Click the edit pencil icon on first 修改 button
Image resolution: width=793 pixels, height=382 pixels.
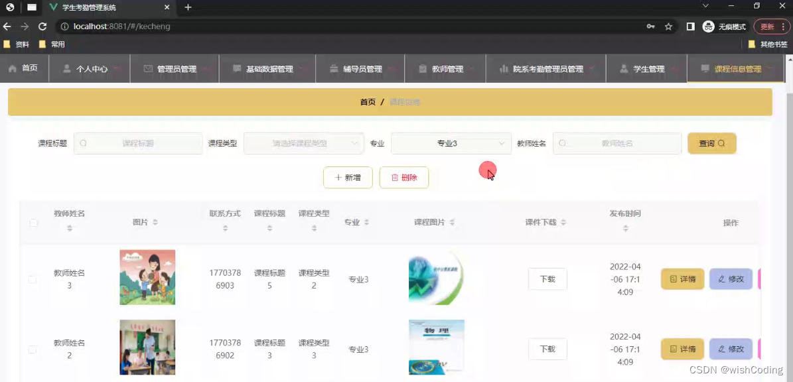(721, 279)
